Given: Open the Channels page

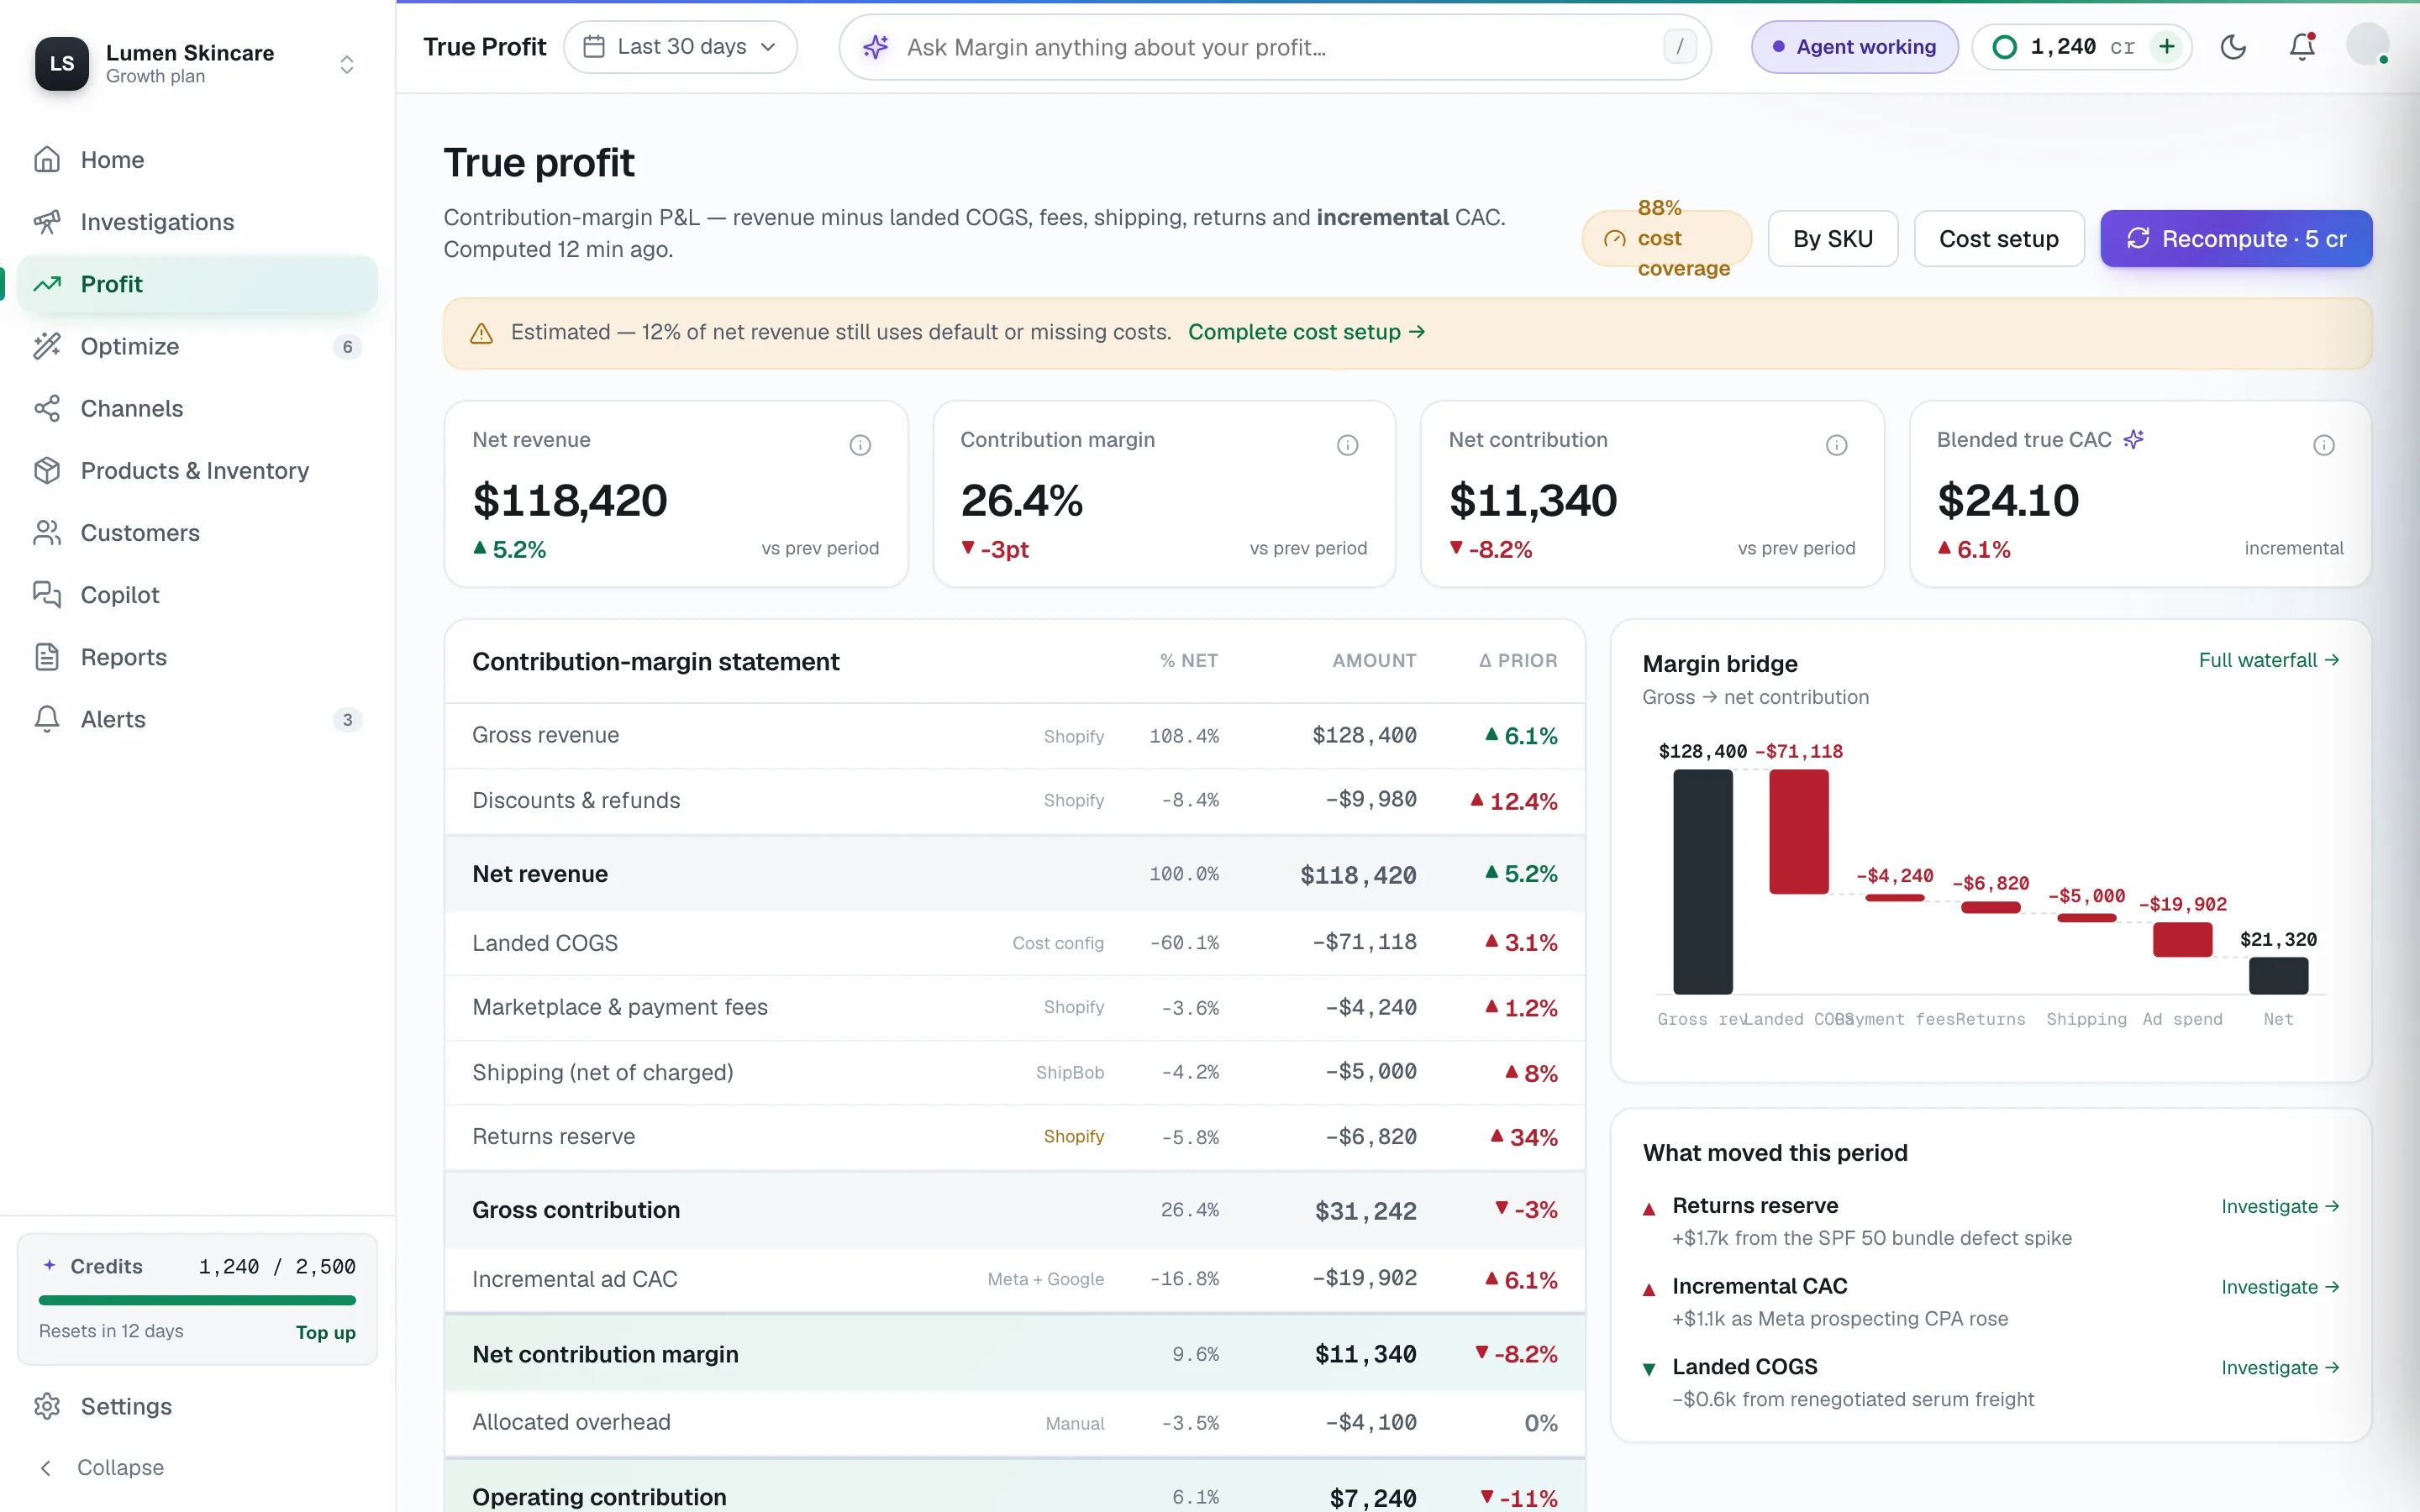Looking at the screenshot, I should click(197, 408).
